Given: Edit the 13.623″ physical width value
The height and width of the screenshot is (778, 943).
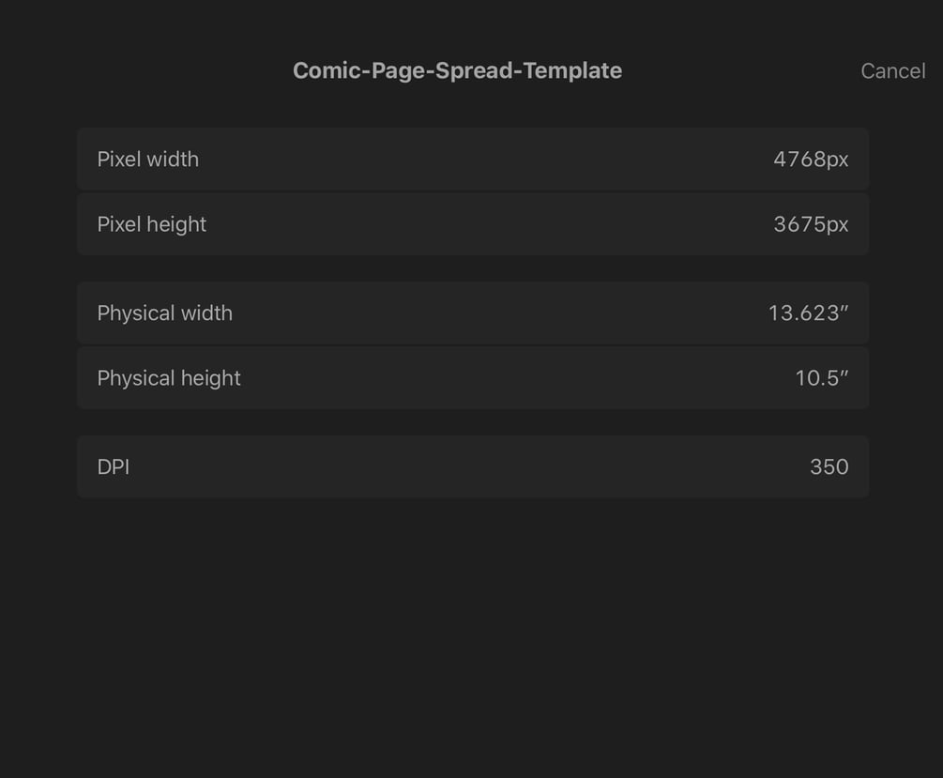Looking at the screenshot, I should 808,313.
